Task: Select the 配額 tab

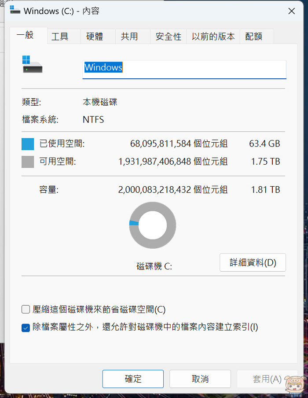Action: click(x=257, y=37)
